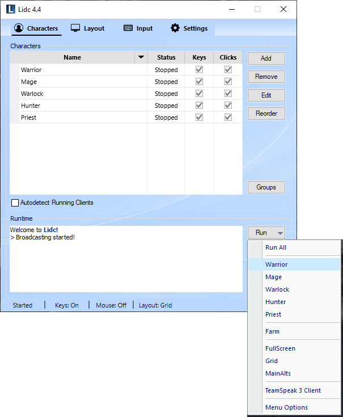Click the Groups button

coord(266,187)
